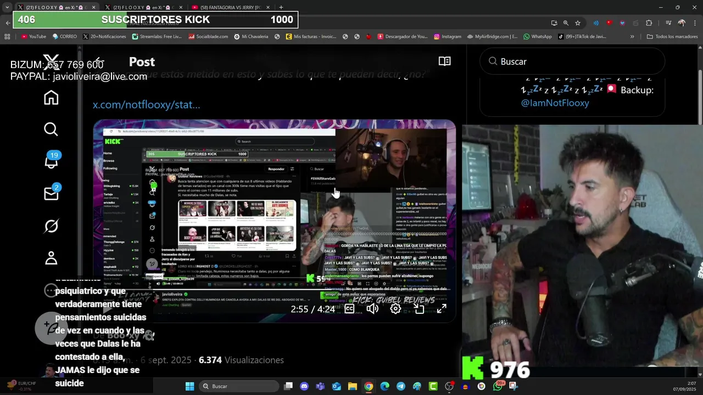Screen dimensions: 703x395
Task: Open Microsoft Teams from taskbar
Action: pyautogui.click(x=320, y=386)
